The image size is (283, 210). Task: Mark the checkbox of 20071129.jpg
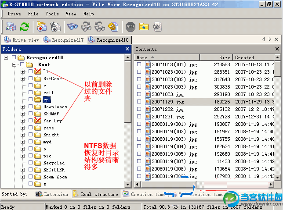point(139,102)
